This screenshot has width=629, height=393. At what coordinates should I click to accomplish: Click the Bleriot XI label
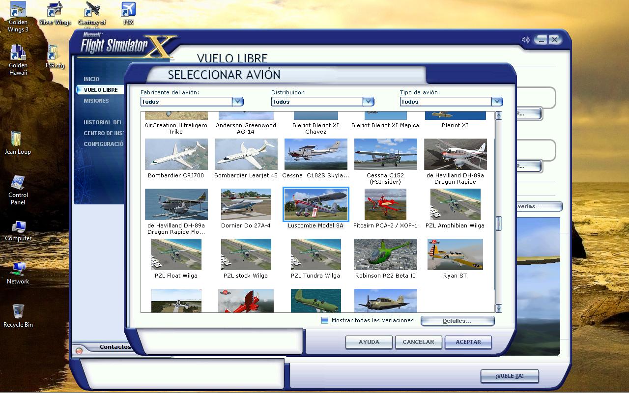tap(455, 125)
